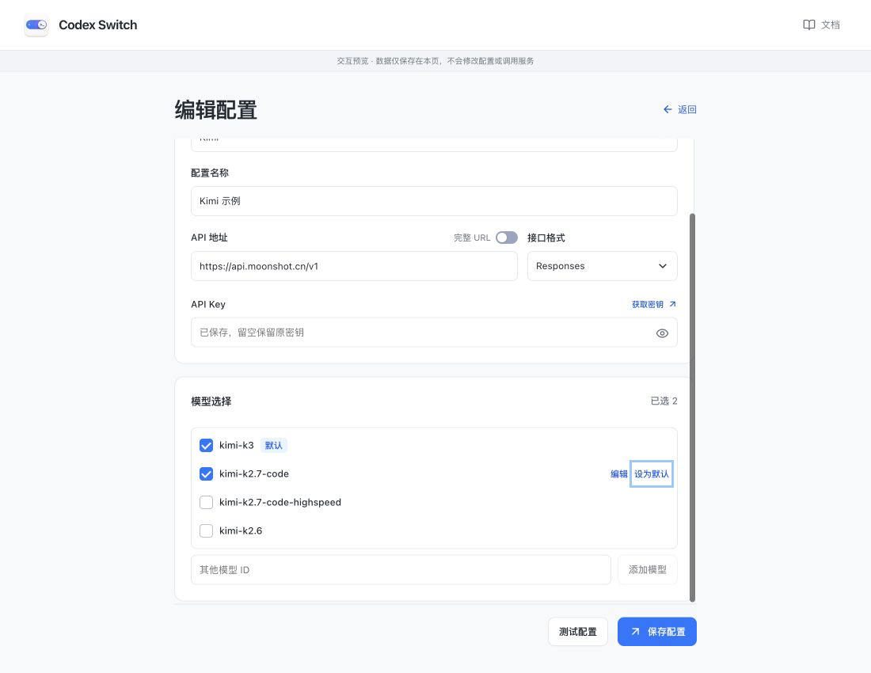This screenshot has width=871, height=673.
Task: Open the 接口格式 Responses dropdown
Action: 602,266
